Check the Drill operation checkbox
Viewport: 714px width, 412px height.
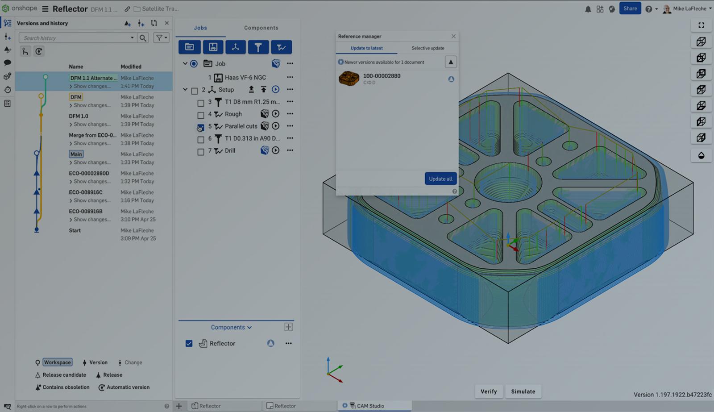(x=200, y=152)
